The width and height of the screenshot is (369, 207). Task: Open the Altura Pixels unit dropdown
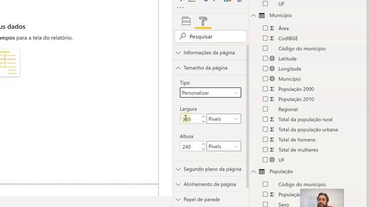click(224, 147)
